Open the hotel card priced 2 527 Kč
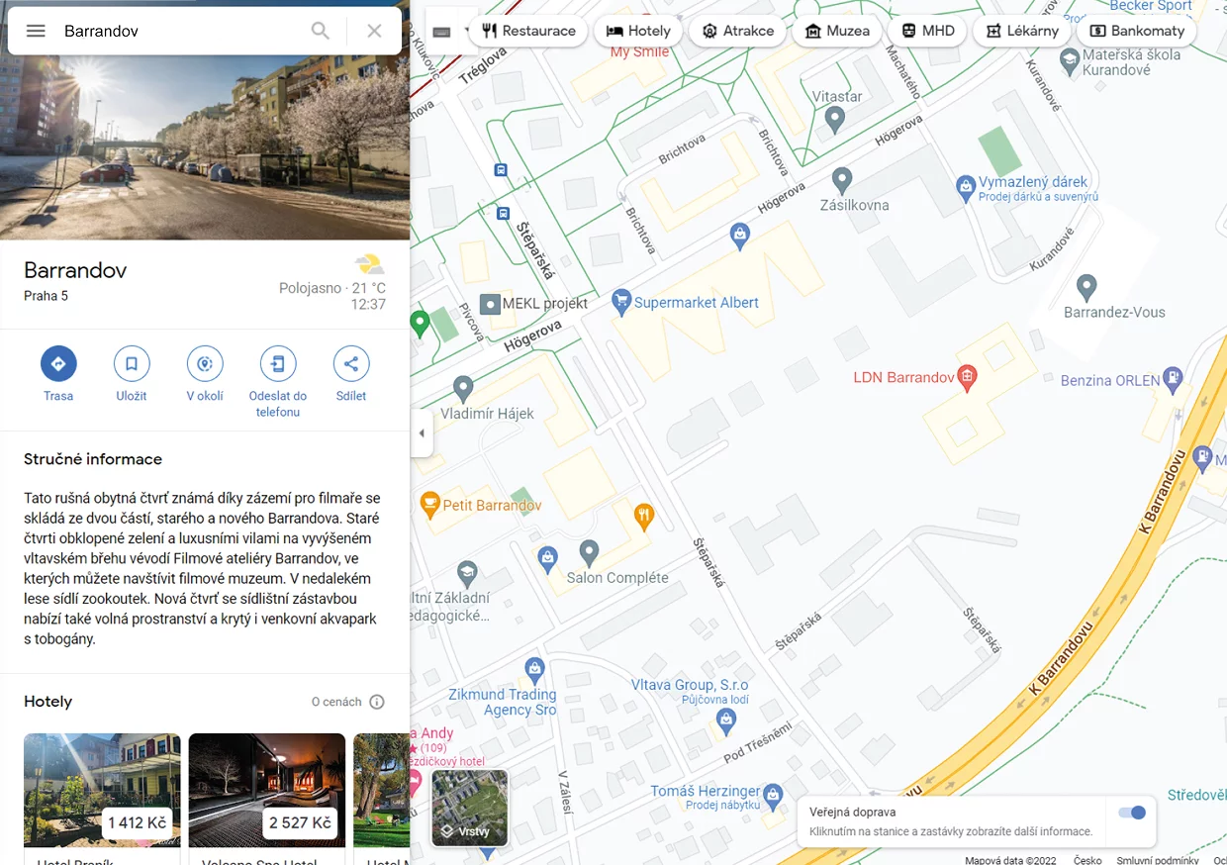This screenshot has height=865, width=1227. pos(267,790)
